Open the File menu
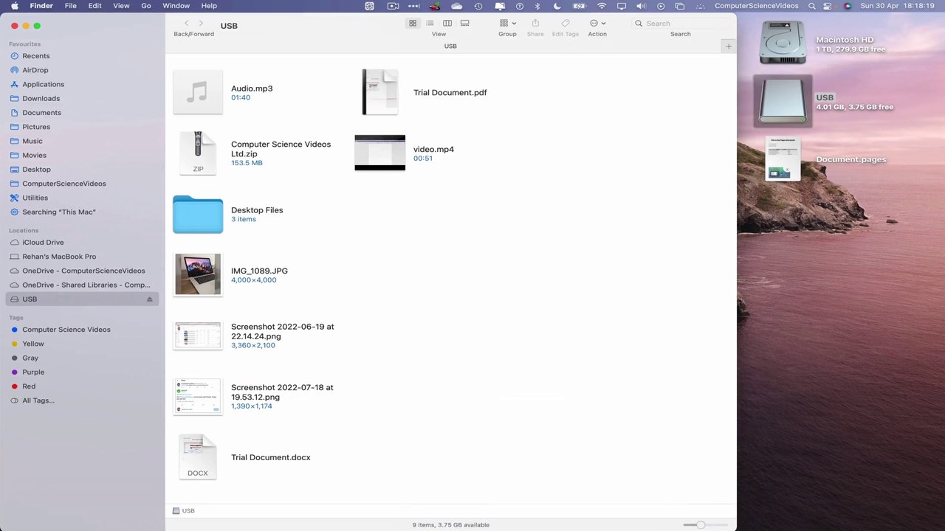 point(71,6)
